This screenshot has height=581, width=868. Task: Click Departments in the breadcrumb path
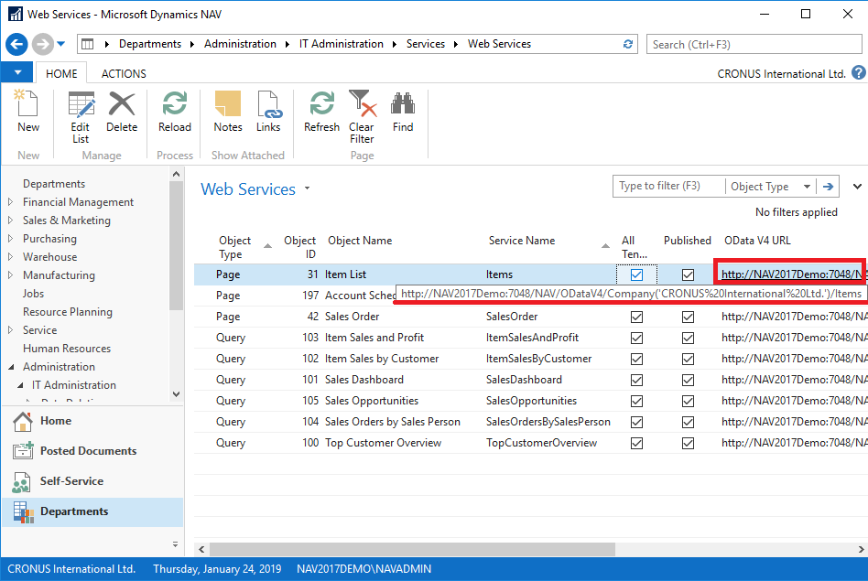coord(150,44)
